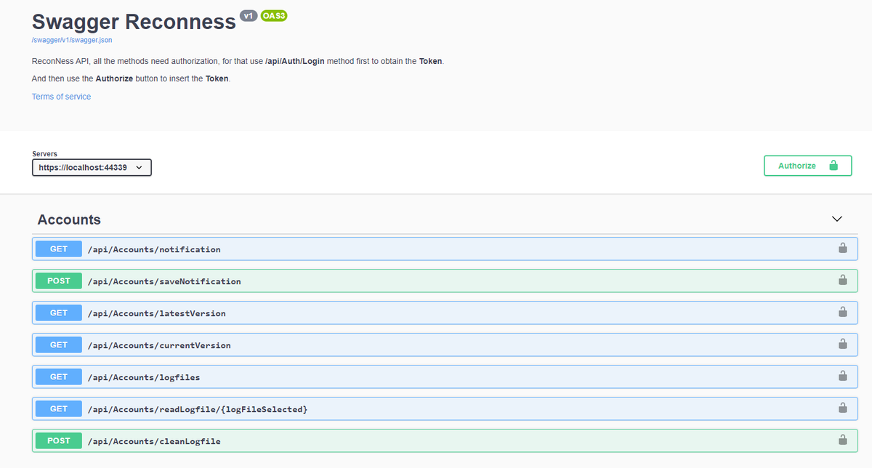Click lock icon on currentVersion row

pyautogui.click(x=842, y=344)
